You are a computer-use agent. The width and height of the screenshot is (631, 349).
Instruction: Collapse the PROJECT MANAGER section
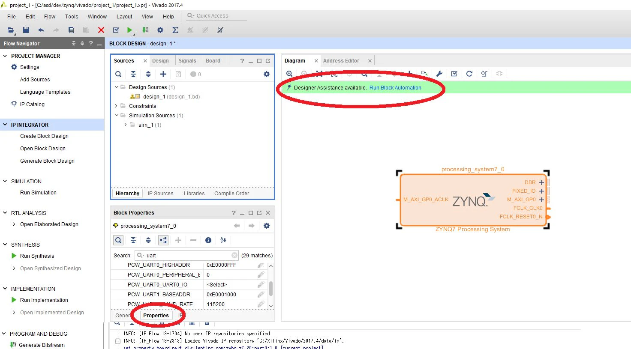click(x=5, y=56)
